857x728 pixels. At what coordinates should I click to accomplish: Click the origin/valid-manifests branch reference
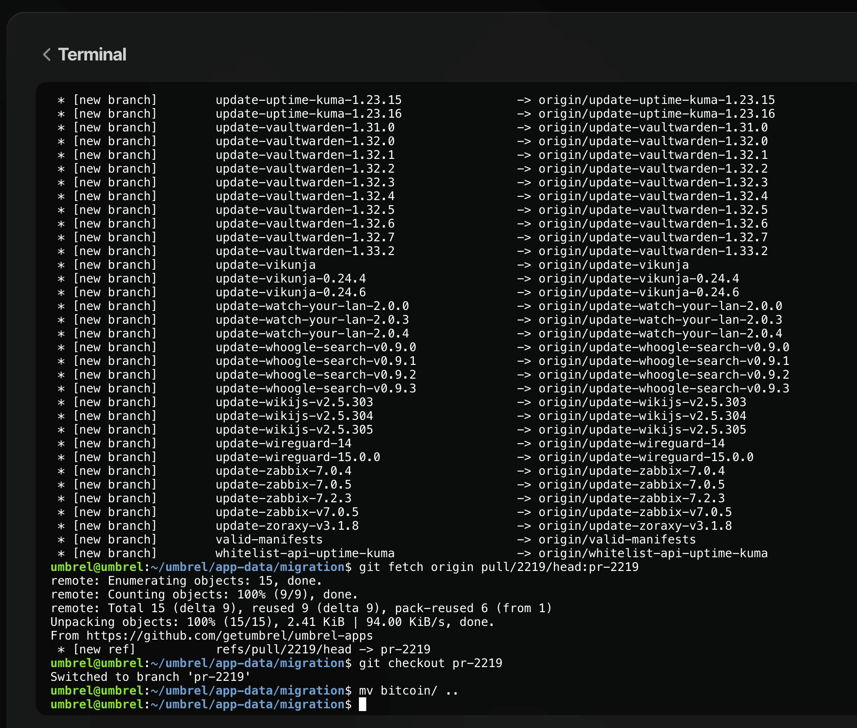(x=617, y=539)
